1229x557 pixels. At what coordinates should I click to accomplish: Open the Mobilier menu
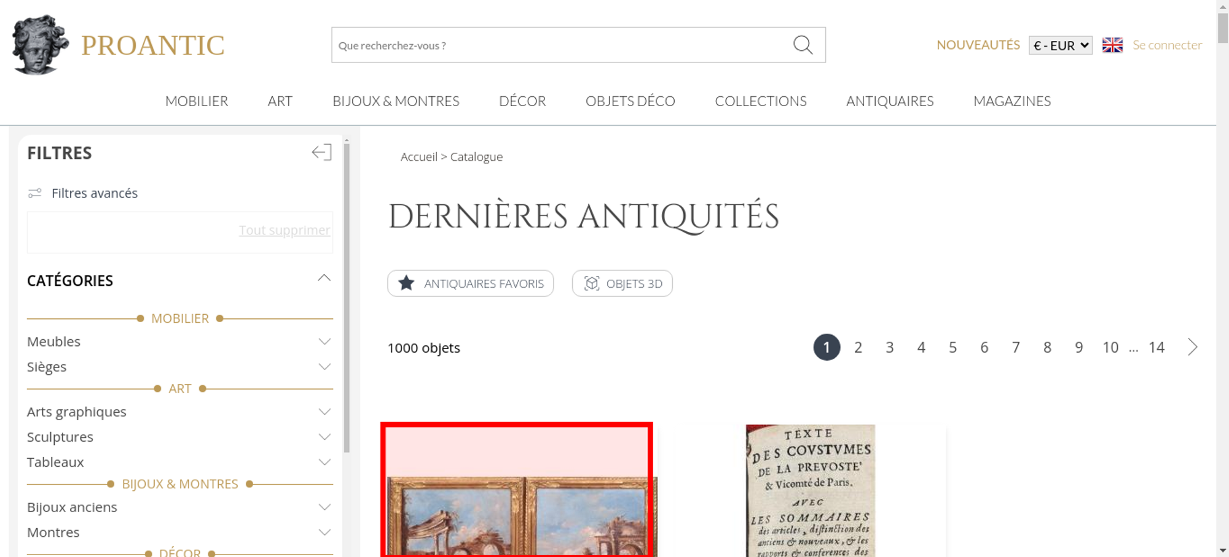coord(197,101)
